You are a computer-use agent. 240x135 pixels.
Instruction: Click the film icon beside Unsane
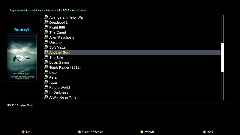pyautogui.click(x=46, y=42)
